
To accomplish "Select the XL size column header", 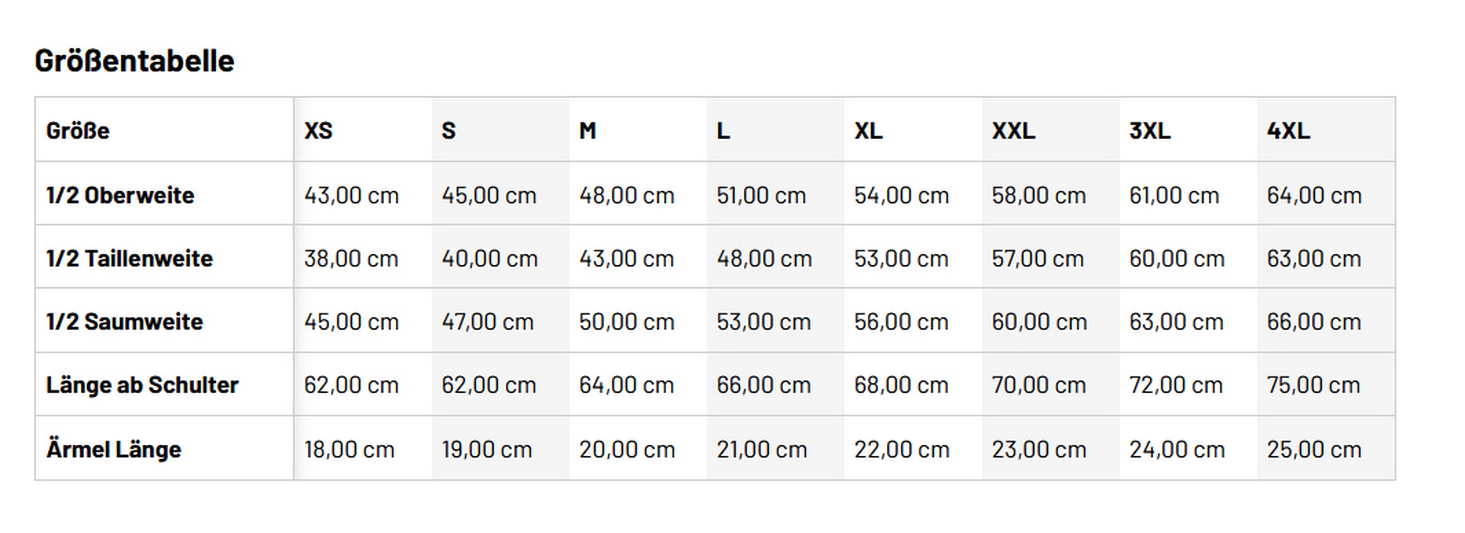I will point(868,131).
